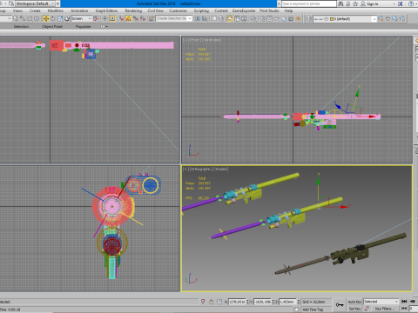Open Rendered Frame Window
418x313 pixels.
click(269, 18)
